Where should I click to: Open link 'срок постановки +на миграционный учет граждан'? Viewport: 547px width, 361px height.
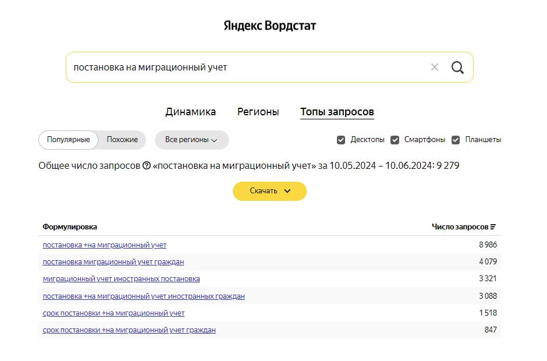(x=129, y=330)
